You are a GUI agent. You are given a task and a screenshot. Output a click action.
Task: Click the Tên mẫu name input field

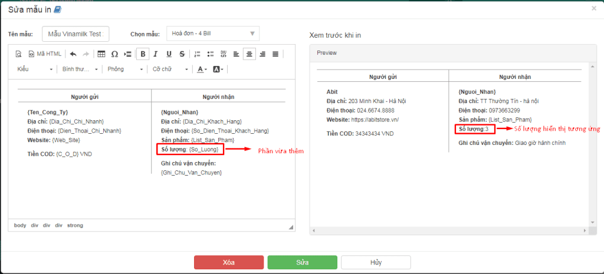click(75, 34)
